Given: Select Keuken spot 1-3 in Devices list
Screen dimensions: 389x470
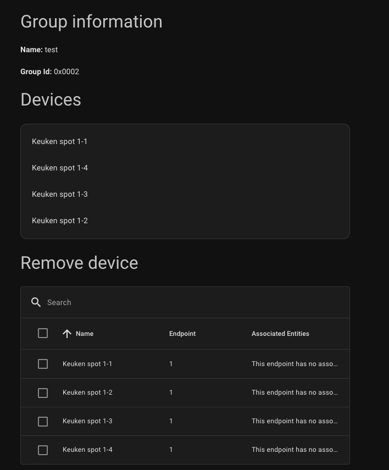Looking at the screenshot, I should tap(60, 194).
